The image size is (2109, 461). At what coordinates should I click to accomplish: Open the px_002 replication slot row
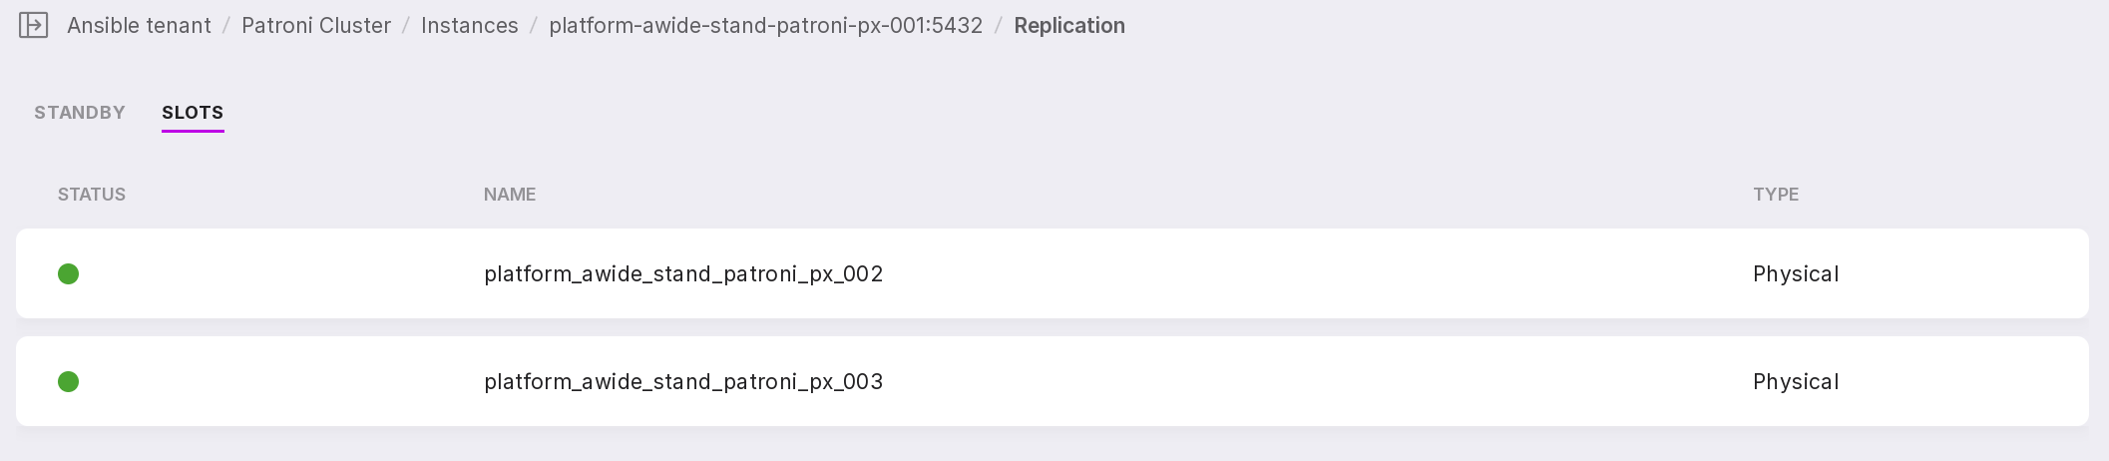(1197, 274)
